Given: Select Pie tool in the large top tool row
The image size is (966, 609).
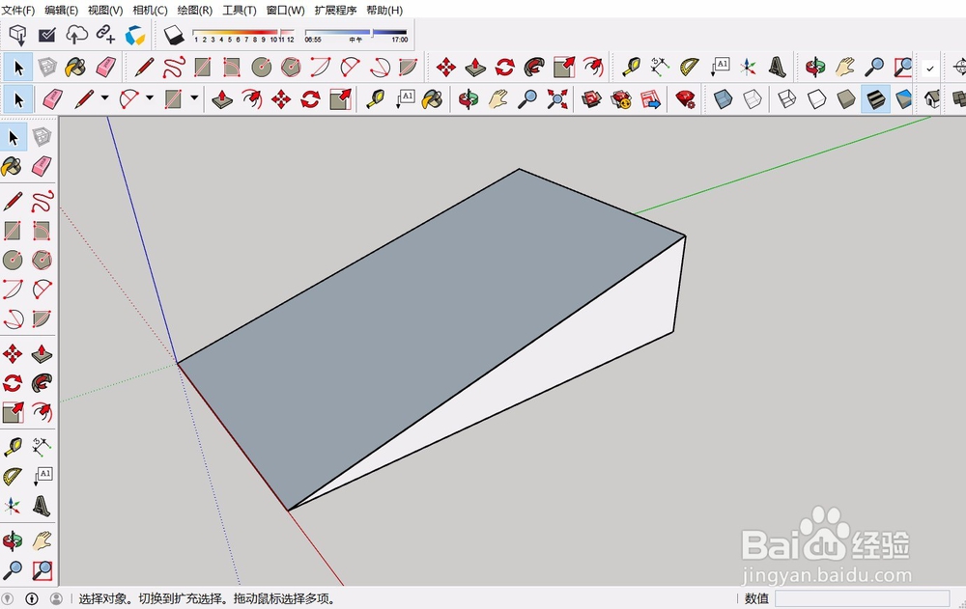Looking at the screenshot, I should (x=408, y=68).
